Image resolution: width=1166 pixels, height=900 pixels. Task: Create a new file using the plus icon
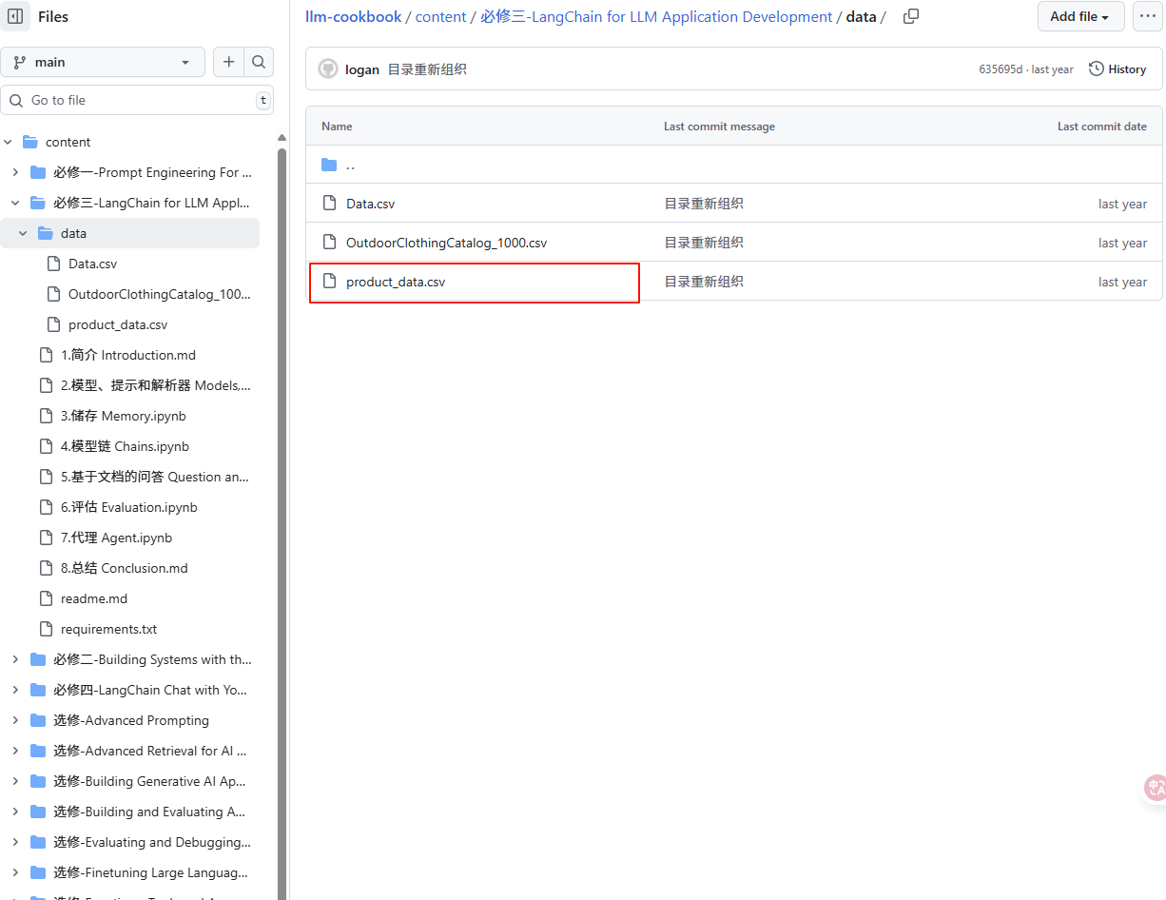point(228,61)
